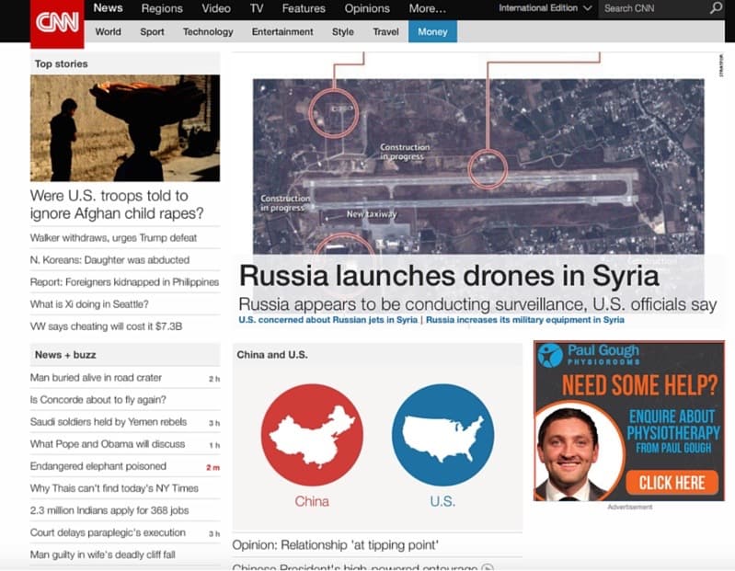Open 'Russia launches drones in Syria' headline

point(449,276)
